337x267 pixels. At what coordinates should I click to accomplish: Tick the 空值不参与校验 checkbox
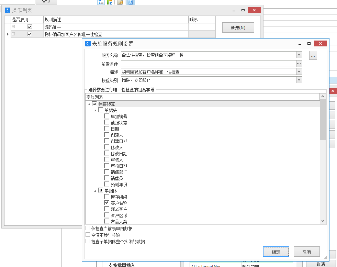[x=88, y=235]
